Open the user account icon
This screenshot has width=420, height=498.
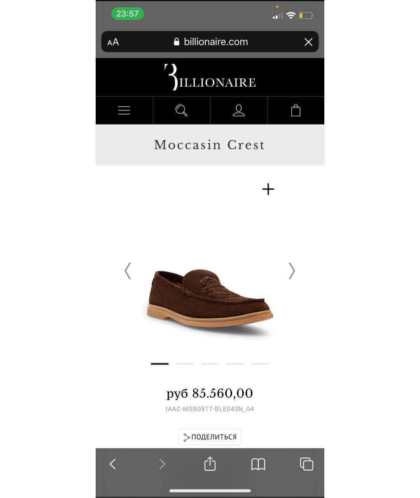pos(238,110)
